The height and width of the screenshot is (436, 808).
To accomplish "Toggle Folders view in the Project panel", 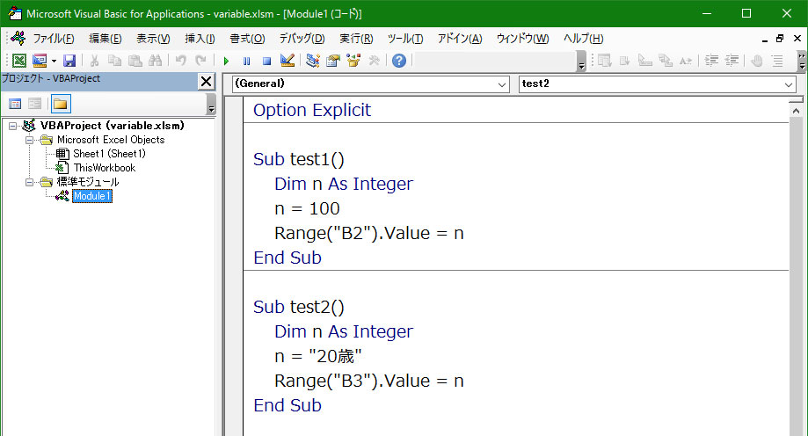I will 61,104.
